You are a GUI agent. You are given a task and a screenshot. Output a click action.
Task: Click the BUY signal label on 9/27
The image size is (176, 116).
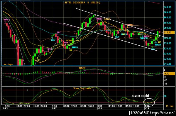click(53, 40)
